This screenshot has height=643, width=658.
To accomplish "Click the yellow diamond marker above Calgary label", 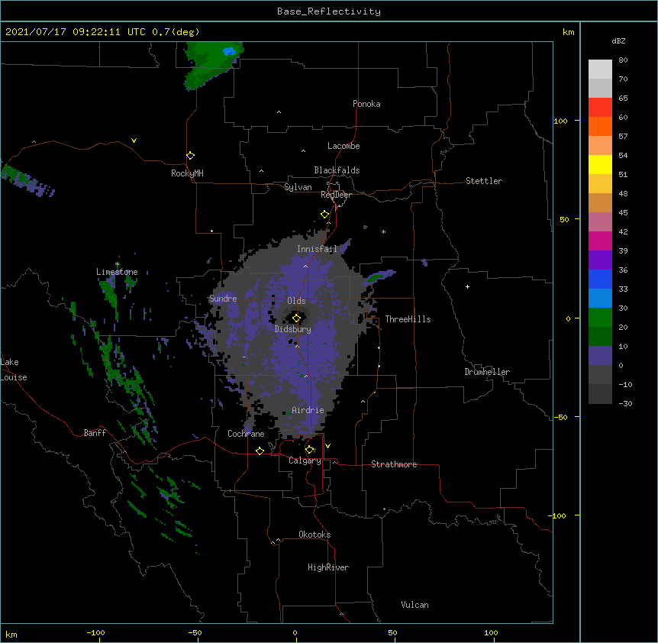I will (310, 450).
